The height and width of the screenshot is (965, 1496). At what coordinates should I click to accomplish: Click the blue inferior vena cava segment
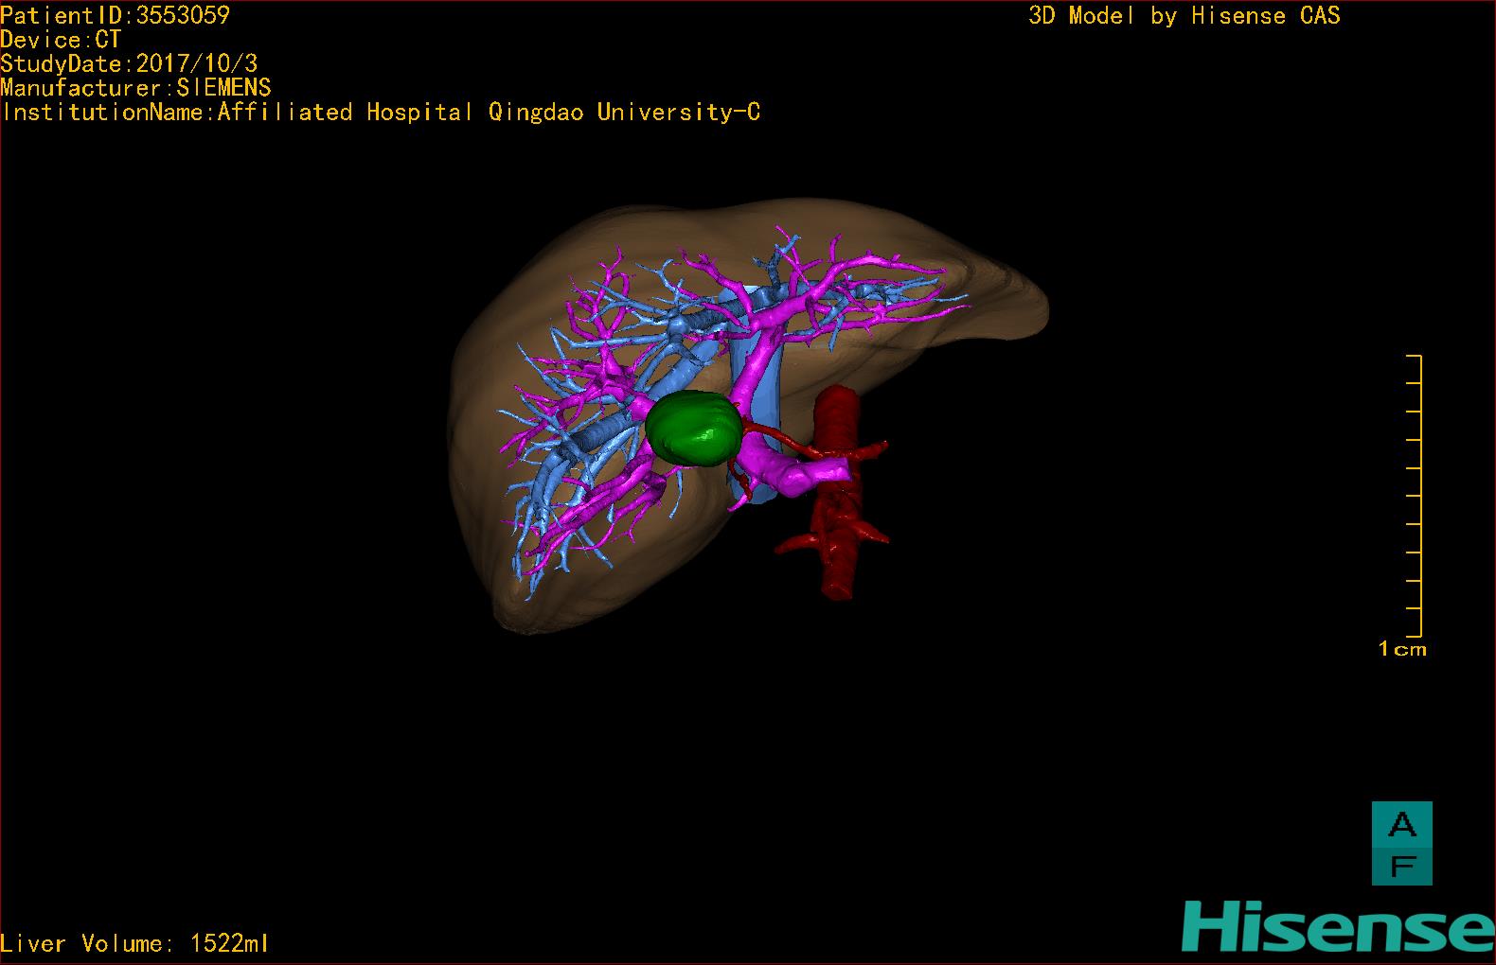click(x=757, y=397)
